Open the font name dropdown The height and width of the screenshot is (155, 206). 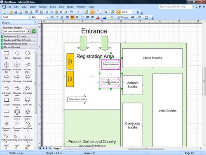29,17
